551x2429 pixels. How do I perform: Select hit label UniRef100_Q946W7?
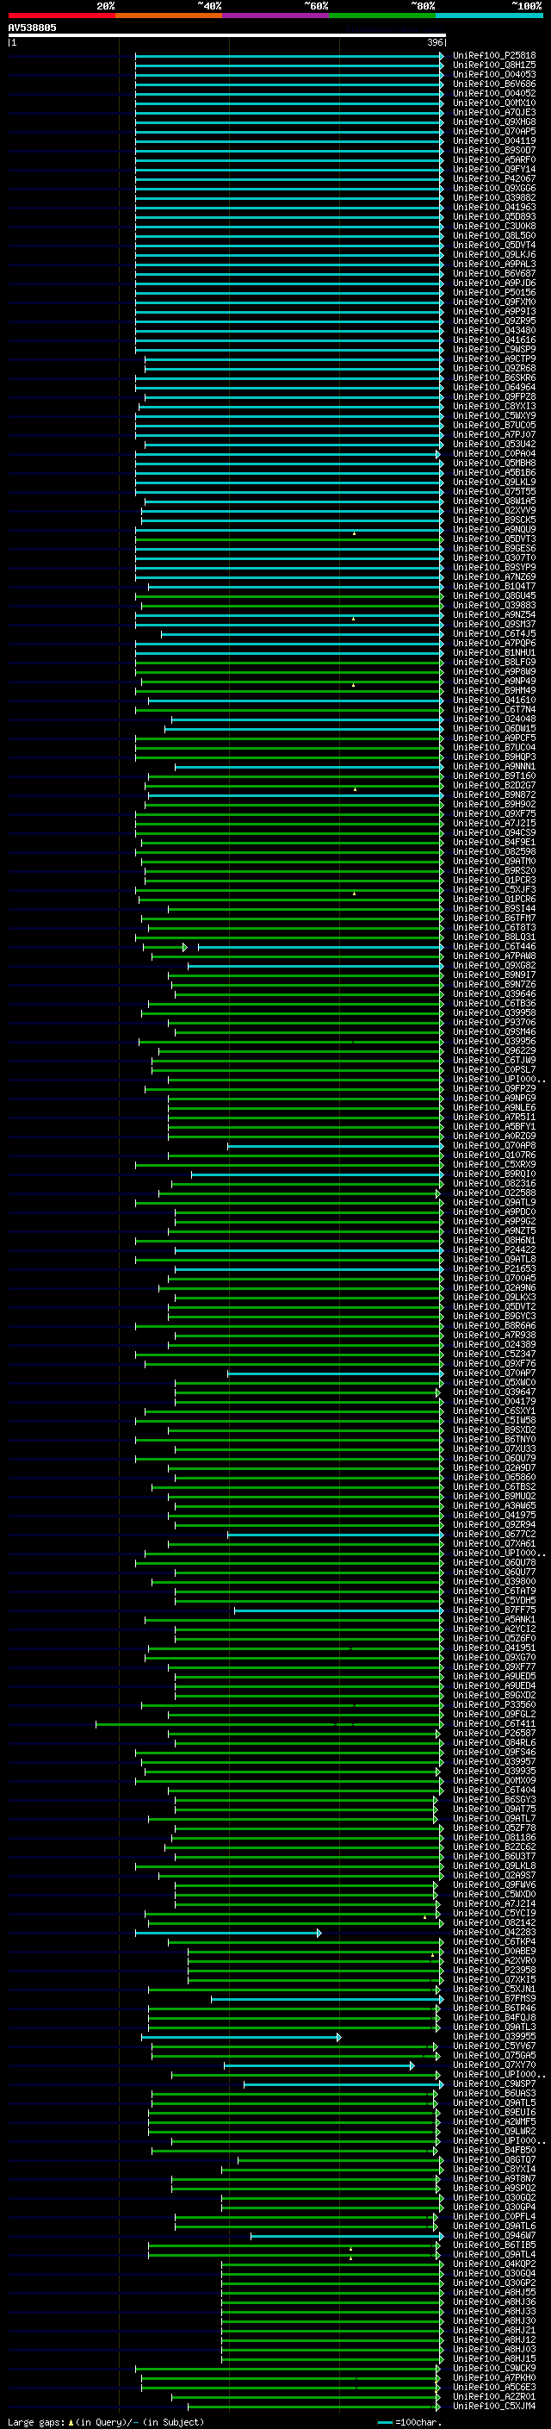click(x=494, y=2237)
